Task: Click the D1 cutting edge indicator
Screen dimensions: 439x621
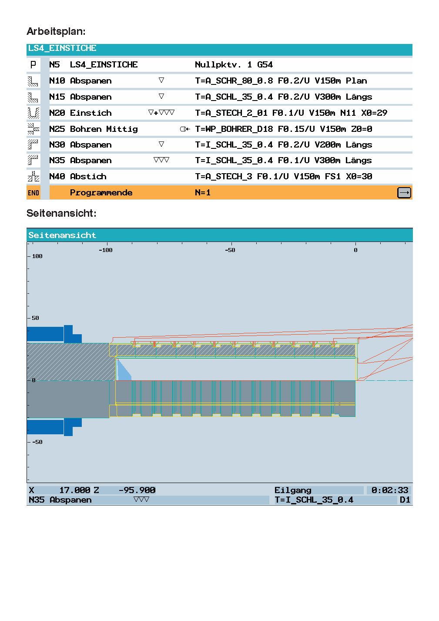Action: (x=405, y=500)
